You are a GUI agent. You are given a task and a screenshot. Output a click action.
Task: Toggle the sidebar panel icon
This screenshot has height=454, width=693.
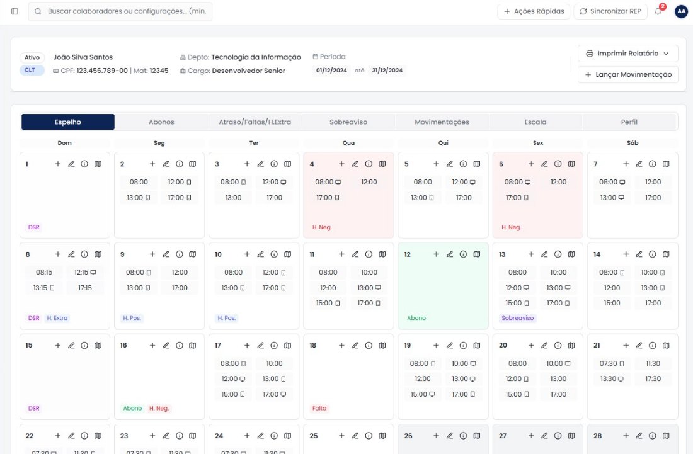(x=14, y=11)
